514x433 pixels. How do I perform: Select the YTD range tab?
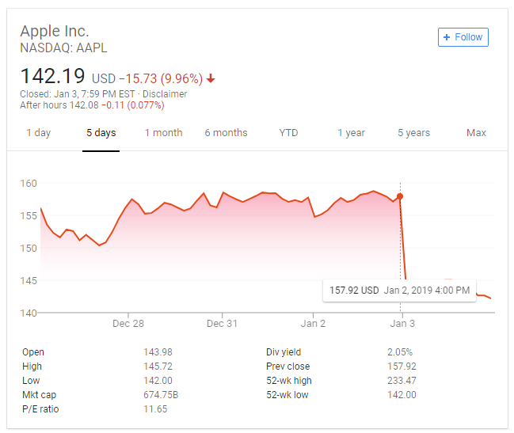click(288, 133)
